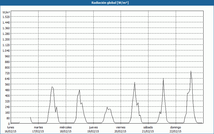Image resolution: width=214 pixels, height=134 pixels.
Task: Select the 1.520 y-axis value
Action: click(x=6, y=17)
